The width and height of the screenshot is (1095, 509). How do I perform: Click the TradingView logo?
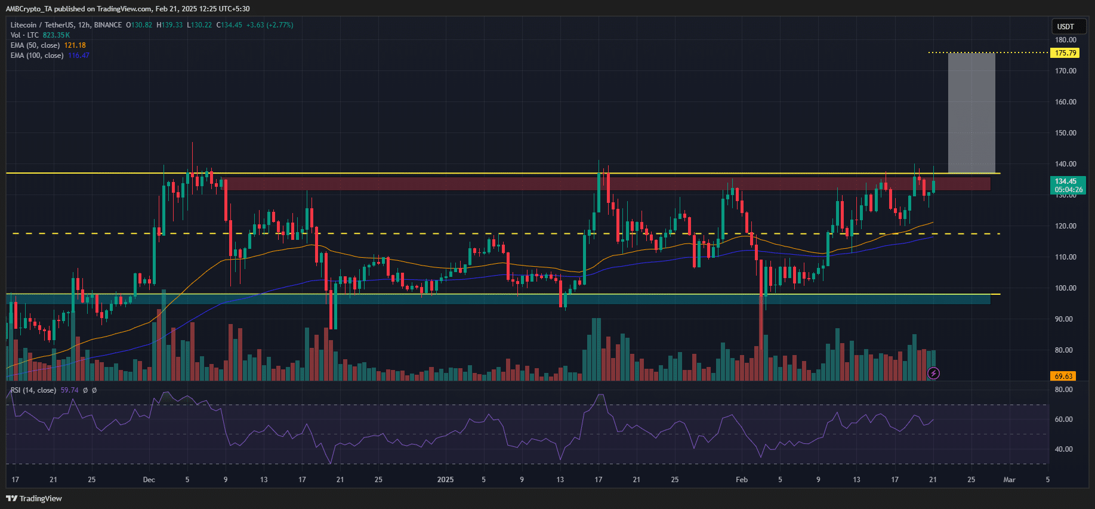coord(34,498)
